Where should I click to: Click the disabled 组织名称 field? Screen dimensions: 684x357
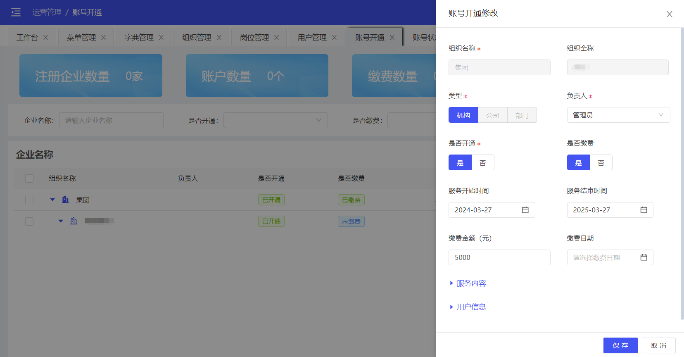click(x=499, y=67)
